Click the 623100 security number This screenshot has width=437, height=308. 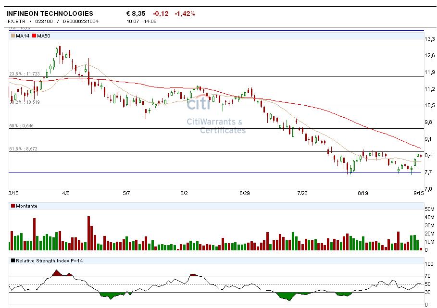coord(44,22)
